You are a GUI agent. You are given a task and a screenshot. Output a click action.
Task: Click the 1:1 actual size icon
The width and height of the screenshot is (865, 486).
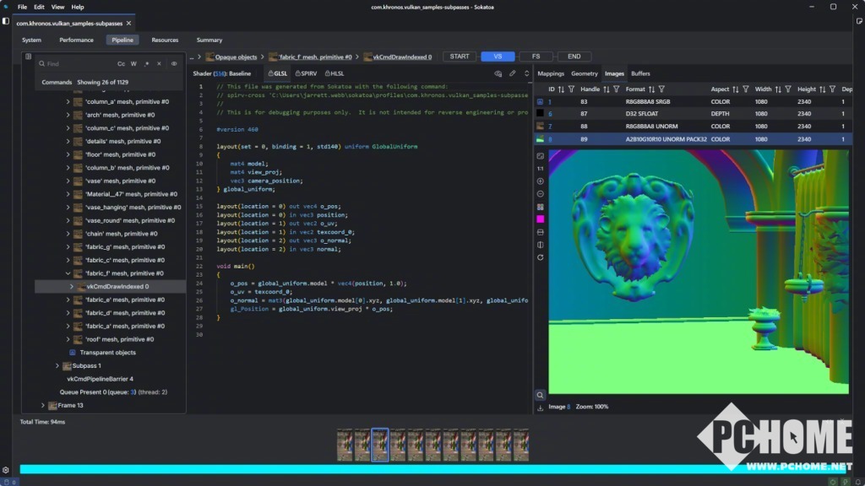[x=541, y=169]
